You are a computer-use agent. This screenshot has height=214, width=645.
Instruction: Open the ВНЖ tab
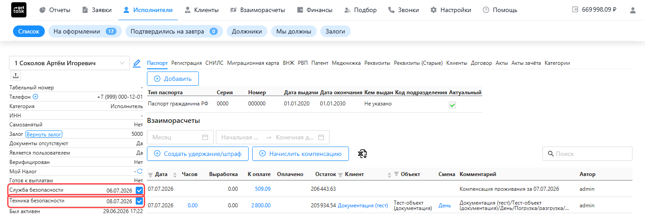(288, 63)
